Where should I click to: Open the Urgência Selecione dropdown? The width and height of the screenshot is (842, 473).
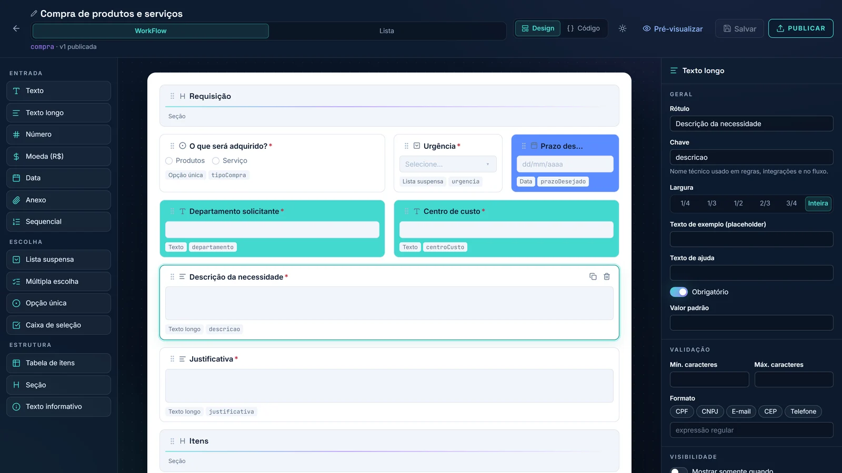click(x=448, y=164)
